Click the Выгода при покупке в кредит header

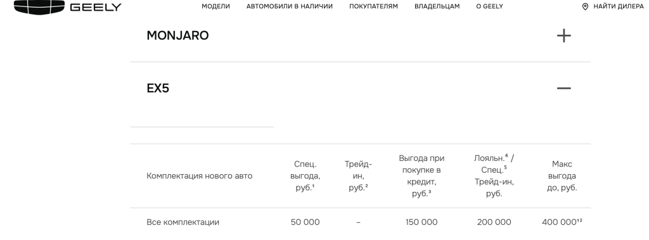tap(421, 176)
